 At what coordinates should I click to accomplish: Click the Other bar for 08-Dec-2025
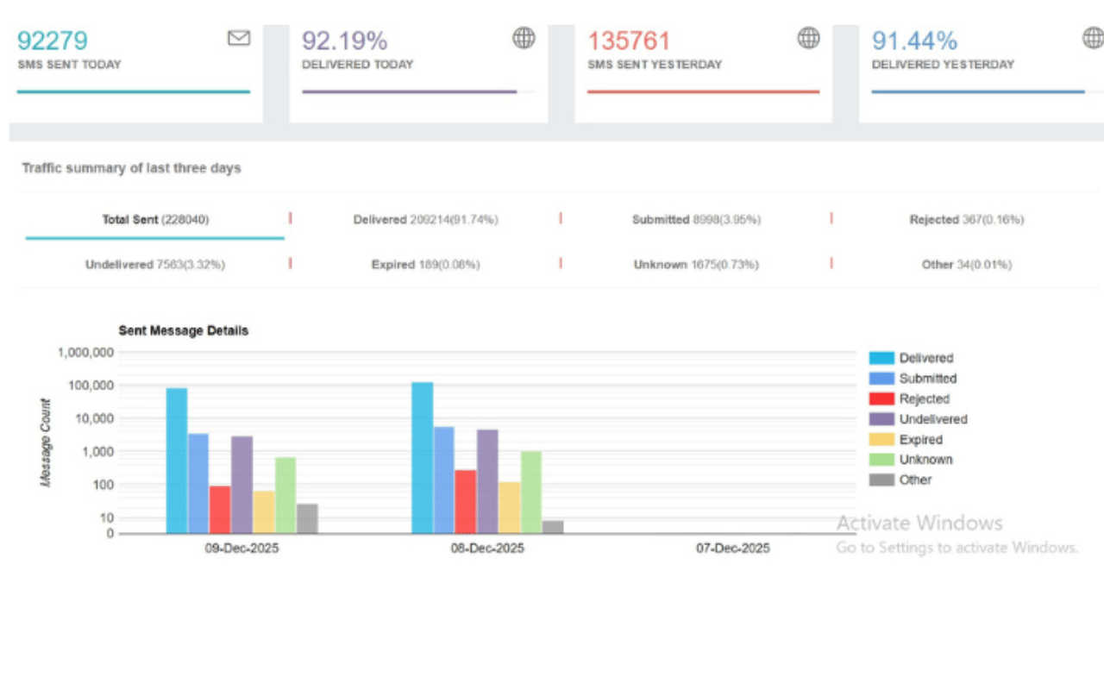click(553, 527)
